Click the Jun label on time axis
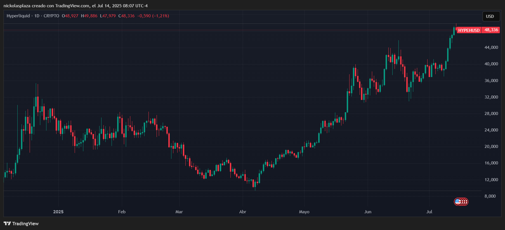This screenshot has width=505, height=230. pos(368,212)
